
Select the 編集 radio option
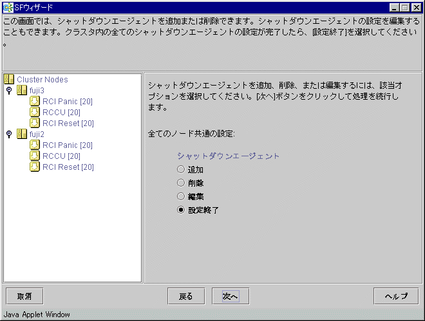[x=181, y=196]
